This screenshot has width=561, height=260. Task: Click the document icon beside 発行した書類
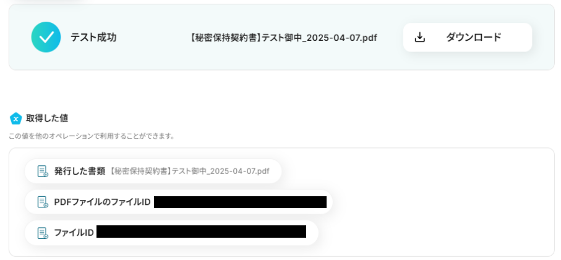pos(43,171)
